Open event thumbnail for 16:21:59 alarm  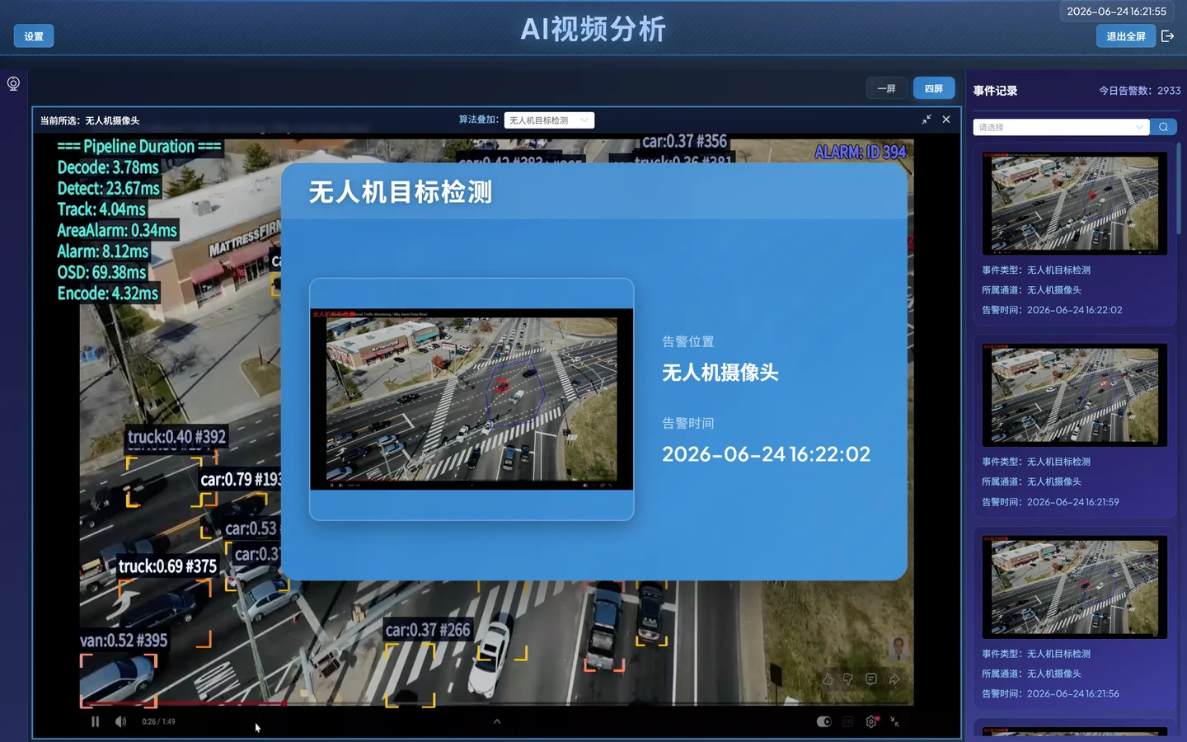(1075, 396)
